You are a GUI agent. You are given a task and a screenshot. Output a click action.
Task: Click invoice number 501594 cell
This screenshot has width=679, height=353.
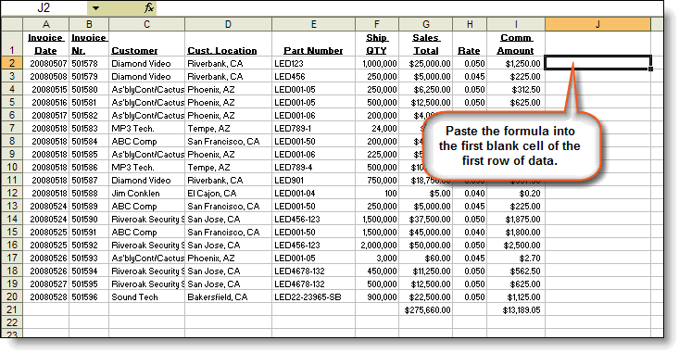pyautogui.click(x=89, y=271)
